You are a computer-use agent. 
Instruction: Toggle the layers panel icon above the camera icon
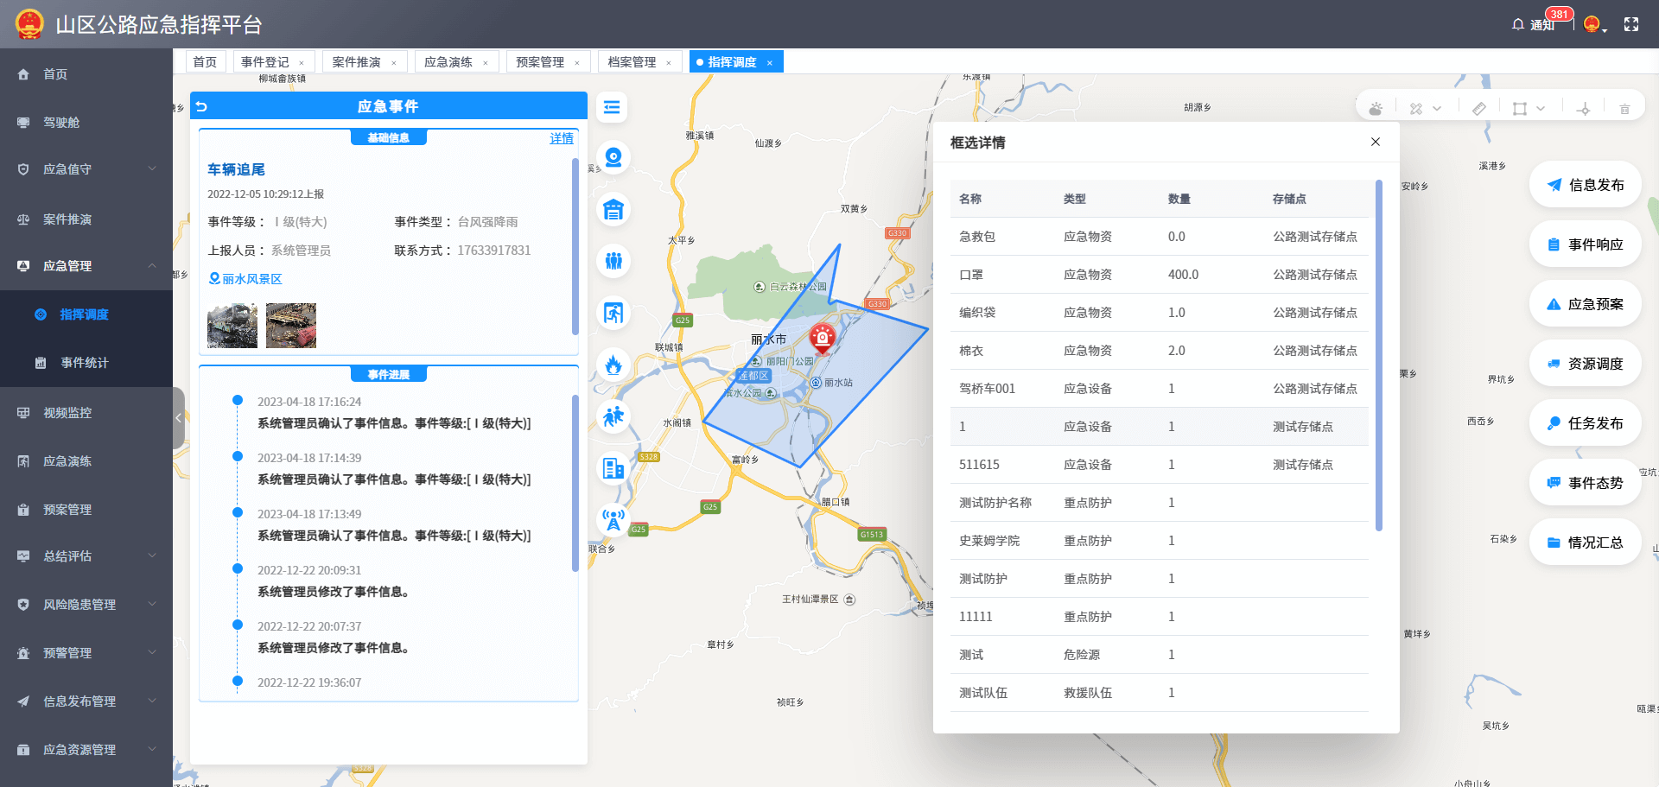(613, 107)
